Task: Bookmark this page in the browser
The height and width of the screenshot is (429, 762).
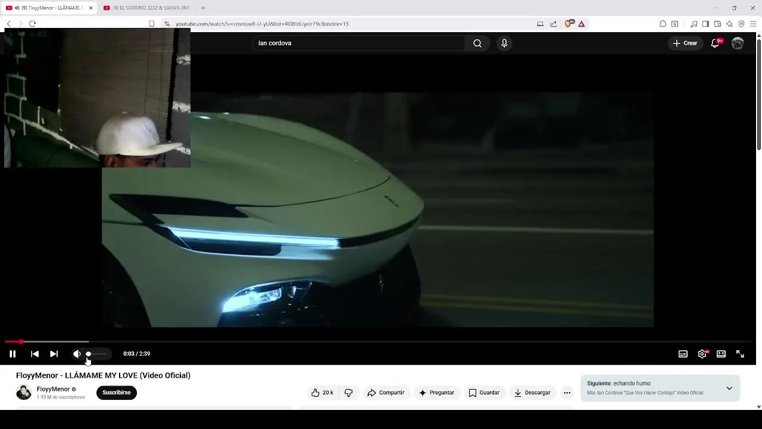Action: 151,24
